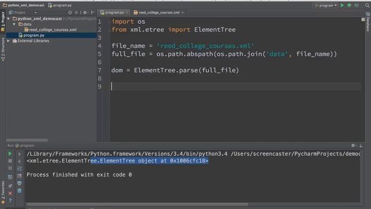Select reed_college_courses.xml in project tree
The image size is (371, 209).
(x=50, y=30)
